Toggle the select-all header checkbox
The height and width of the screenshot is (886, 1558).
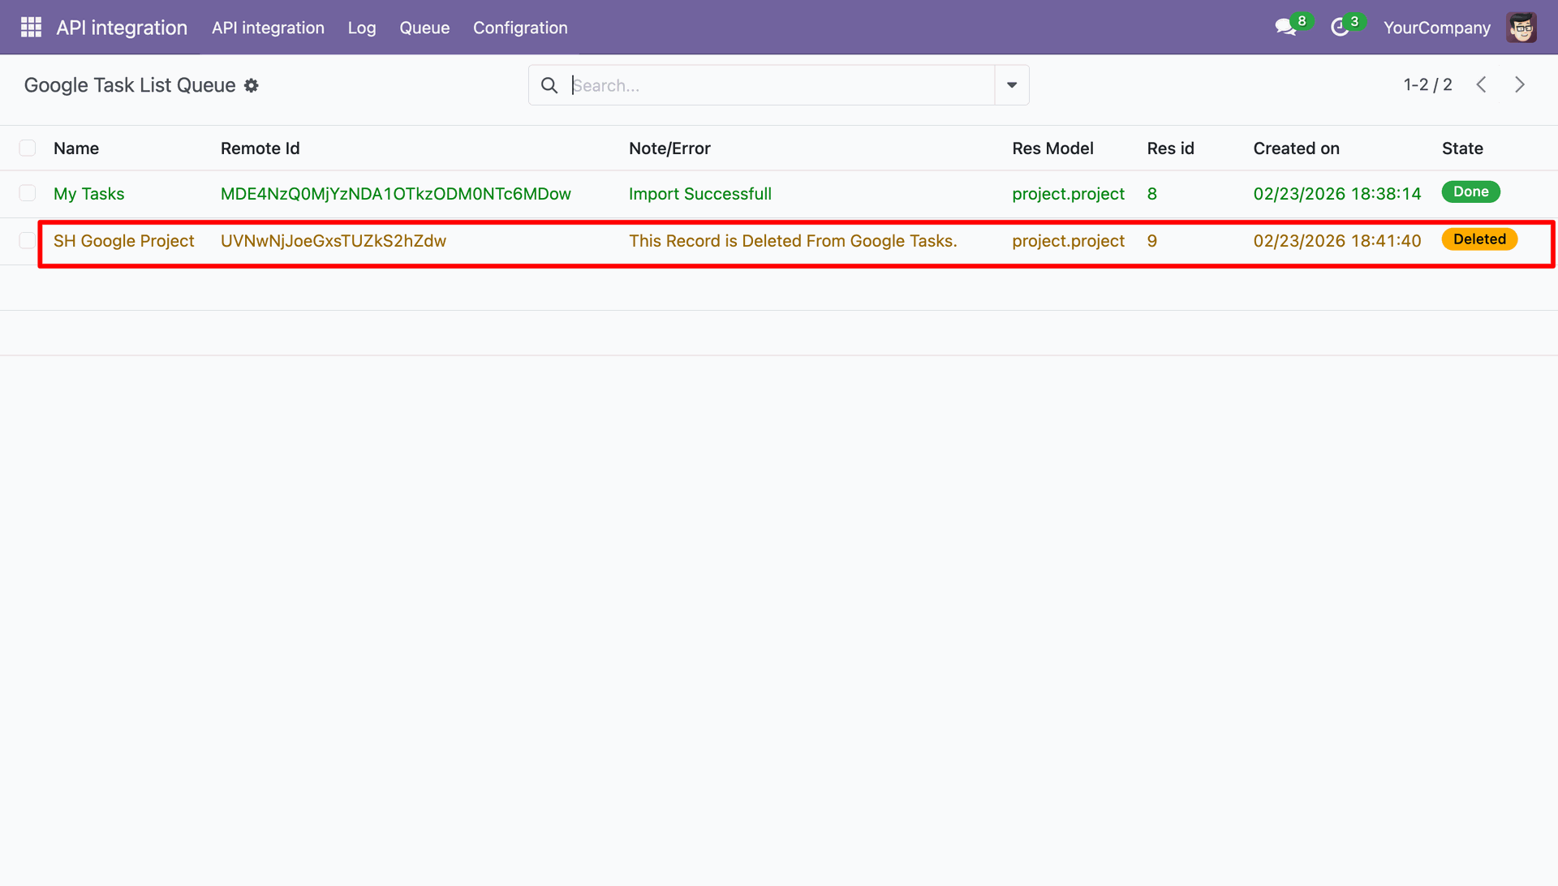pyautogui.click(x=28, y=148)
